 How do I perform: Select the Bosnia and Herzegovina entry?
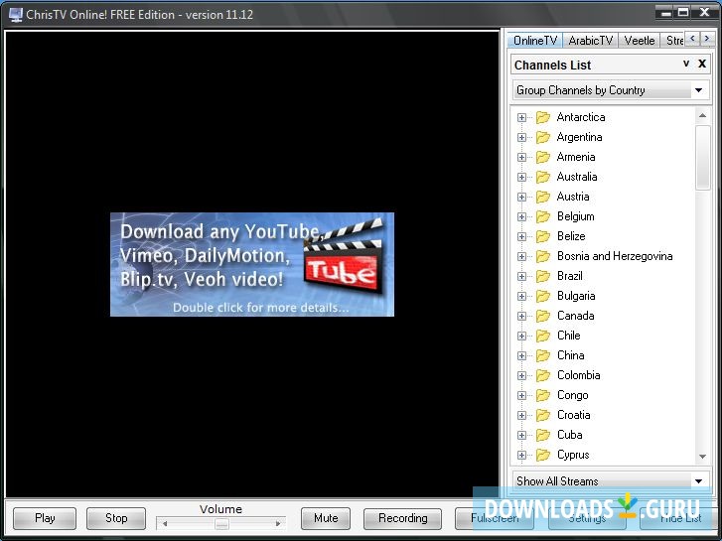coord(615,256)
